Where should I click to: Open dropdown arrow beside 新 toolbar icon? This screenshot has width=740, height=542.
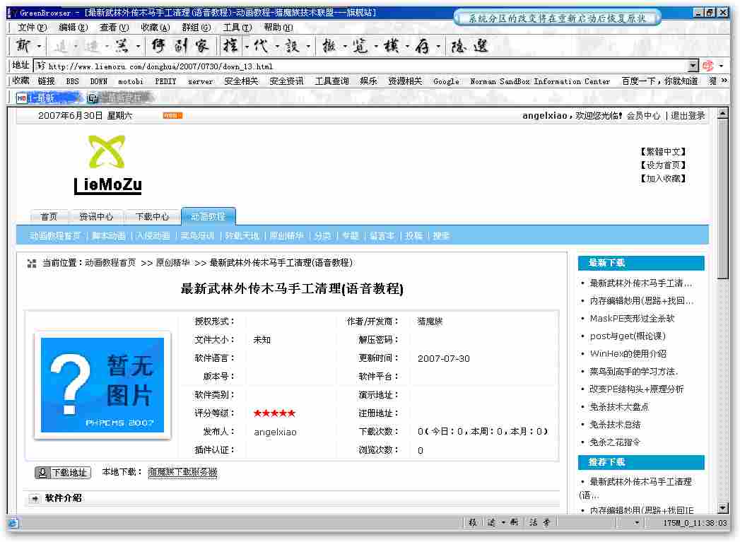click(39, 47)
